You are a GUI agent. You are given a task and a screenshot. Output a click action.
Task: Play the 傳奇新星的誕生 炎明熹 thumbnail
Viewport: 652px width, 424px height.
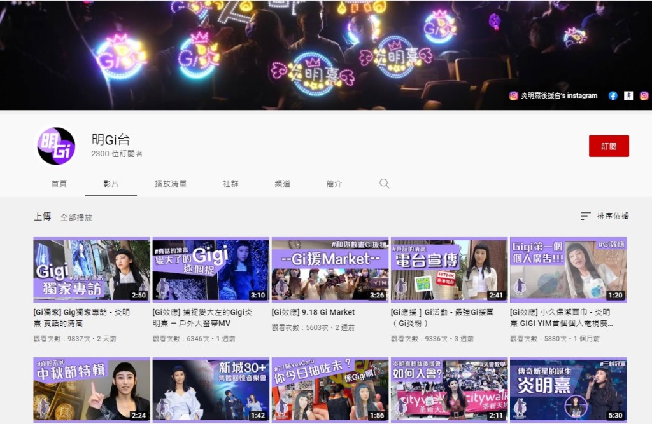(x=569, y=390)
